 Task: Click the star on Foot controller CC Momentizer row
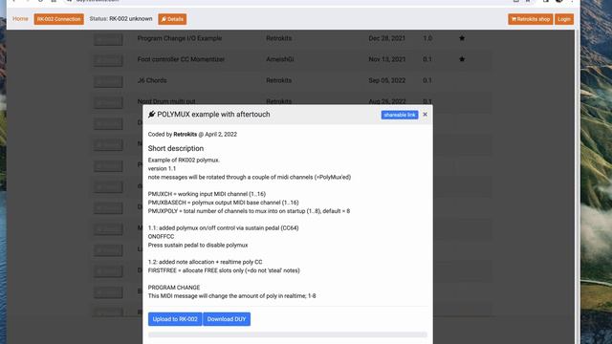point(462,59)
